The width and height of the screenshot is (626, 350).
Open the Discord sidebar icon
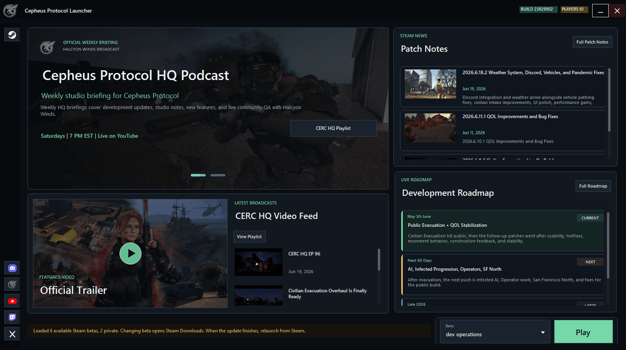point(12,268)
